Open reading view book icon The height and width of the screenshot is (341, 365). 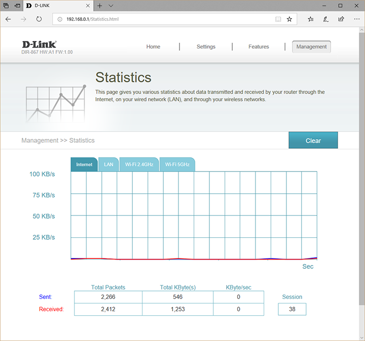pyautogui.click(x=277, y=19)
